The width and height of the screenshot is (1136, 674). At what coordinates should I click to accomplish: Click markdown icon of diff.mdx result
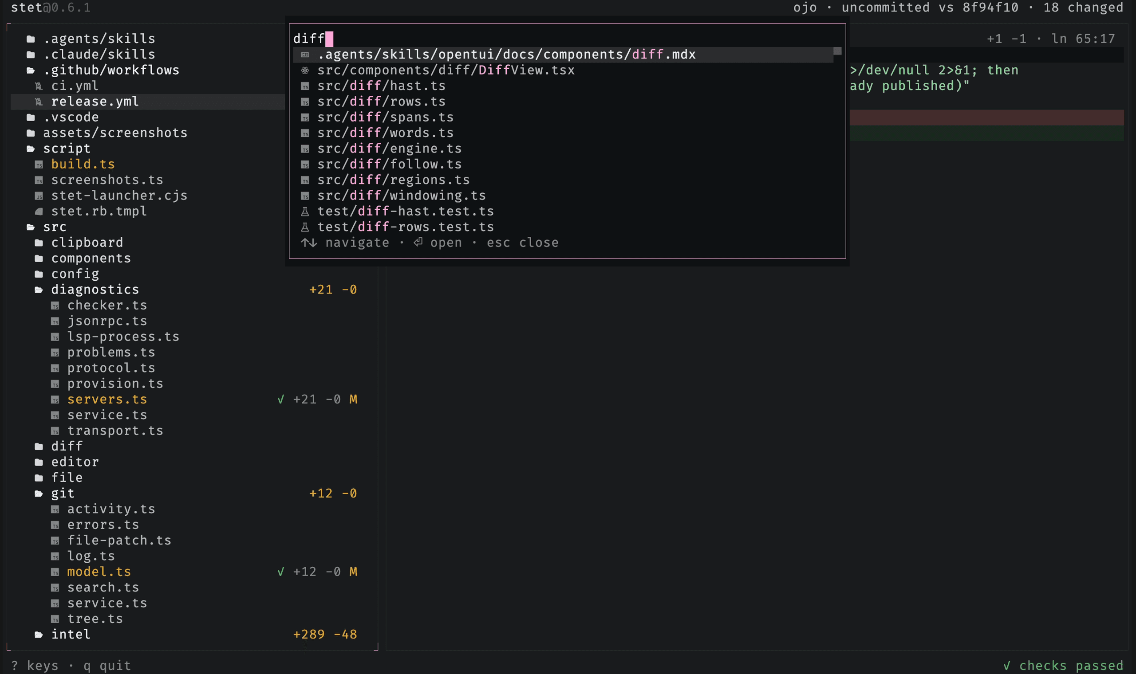(305, 55)
